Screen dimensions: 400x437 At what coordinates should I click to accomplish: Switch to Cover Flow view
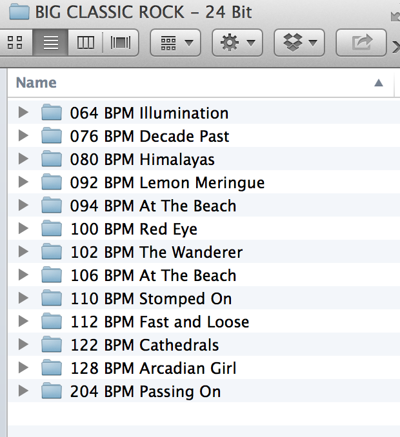click(x=120, y=43)
